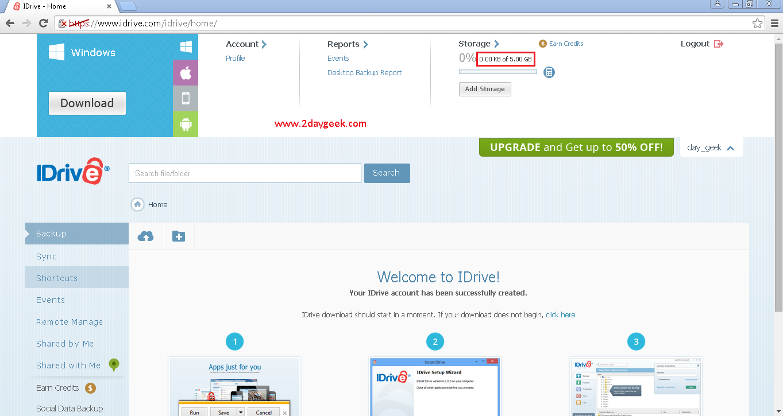Click the browser back arrow

click(x=10, y=24)
